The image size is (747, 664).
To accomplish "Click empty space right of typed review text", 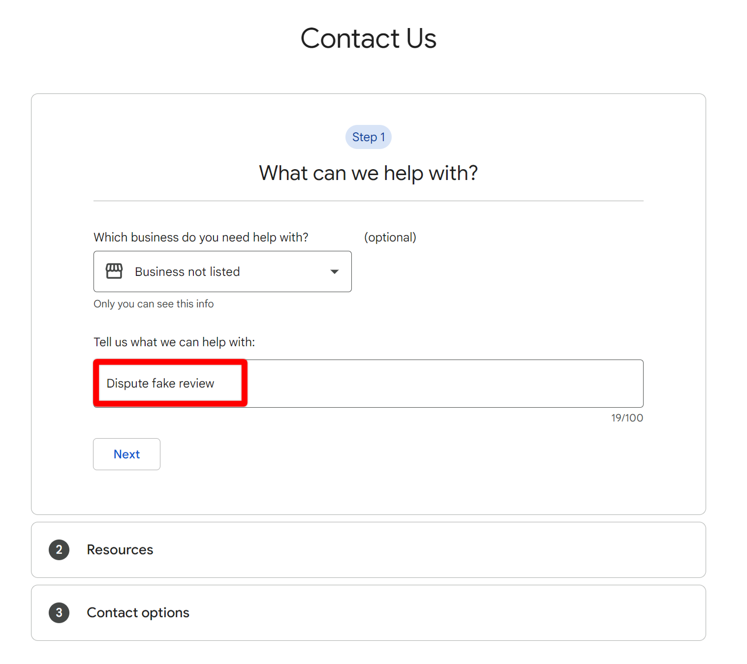I will point(443,384).
